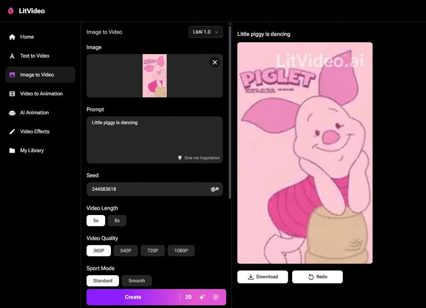The height and width of the screenshot is (308, 426).
Task: Click the sparkle credits icon on Create bar
Action: pyautogui.click(x=202, y=297)
